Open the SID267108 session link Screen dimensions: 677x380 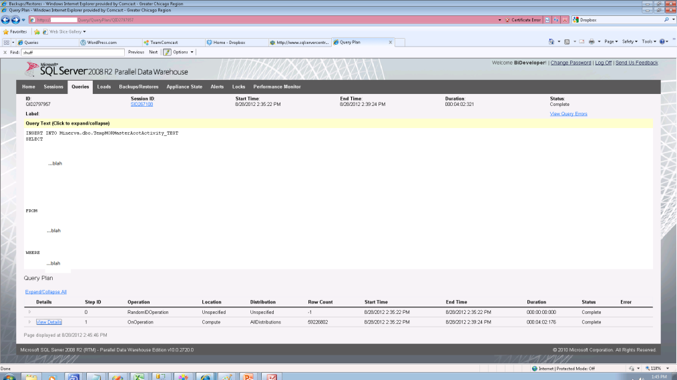click(x=142, y=105)
